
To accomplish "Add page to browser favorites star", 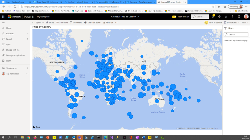I will tap(212, 7).
